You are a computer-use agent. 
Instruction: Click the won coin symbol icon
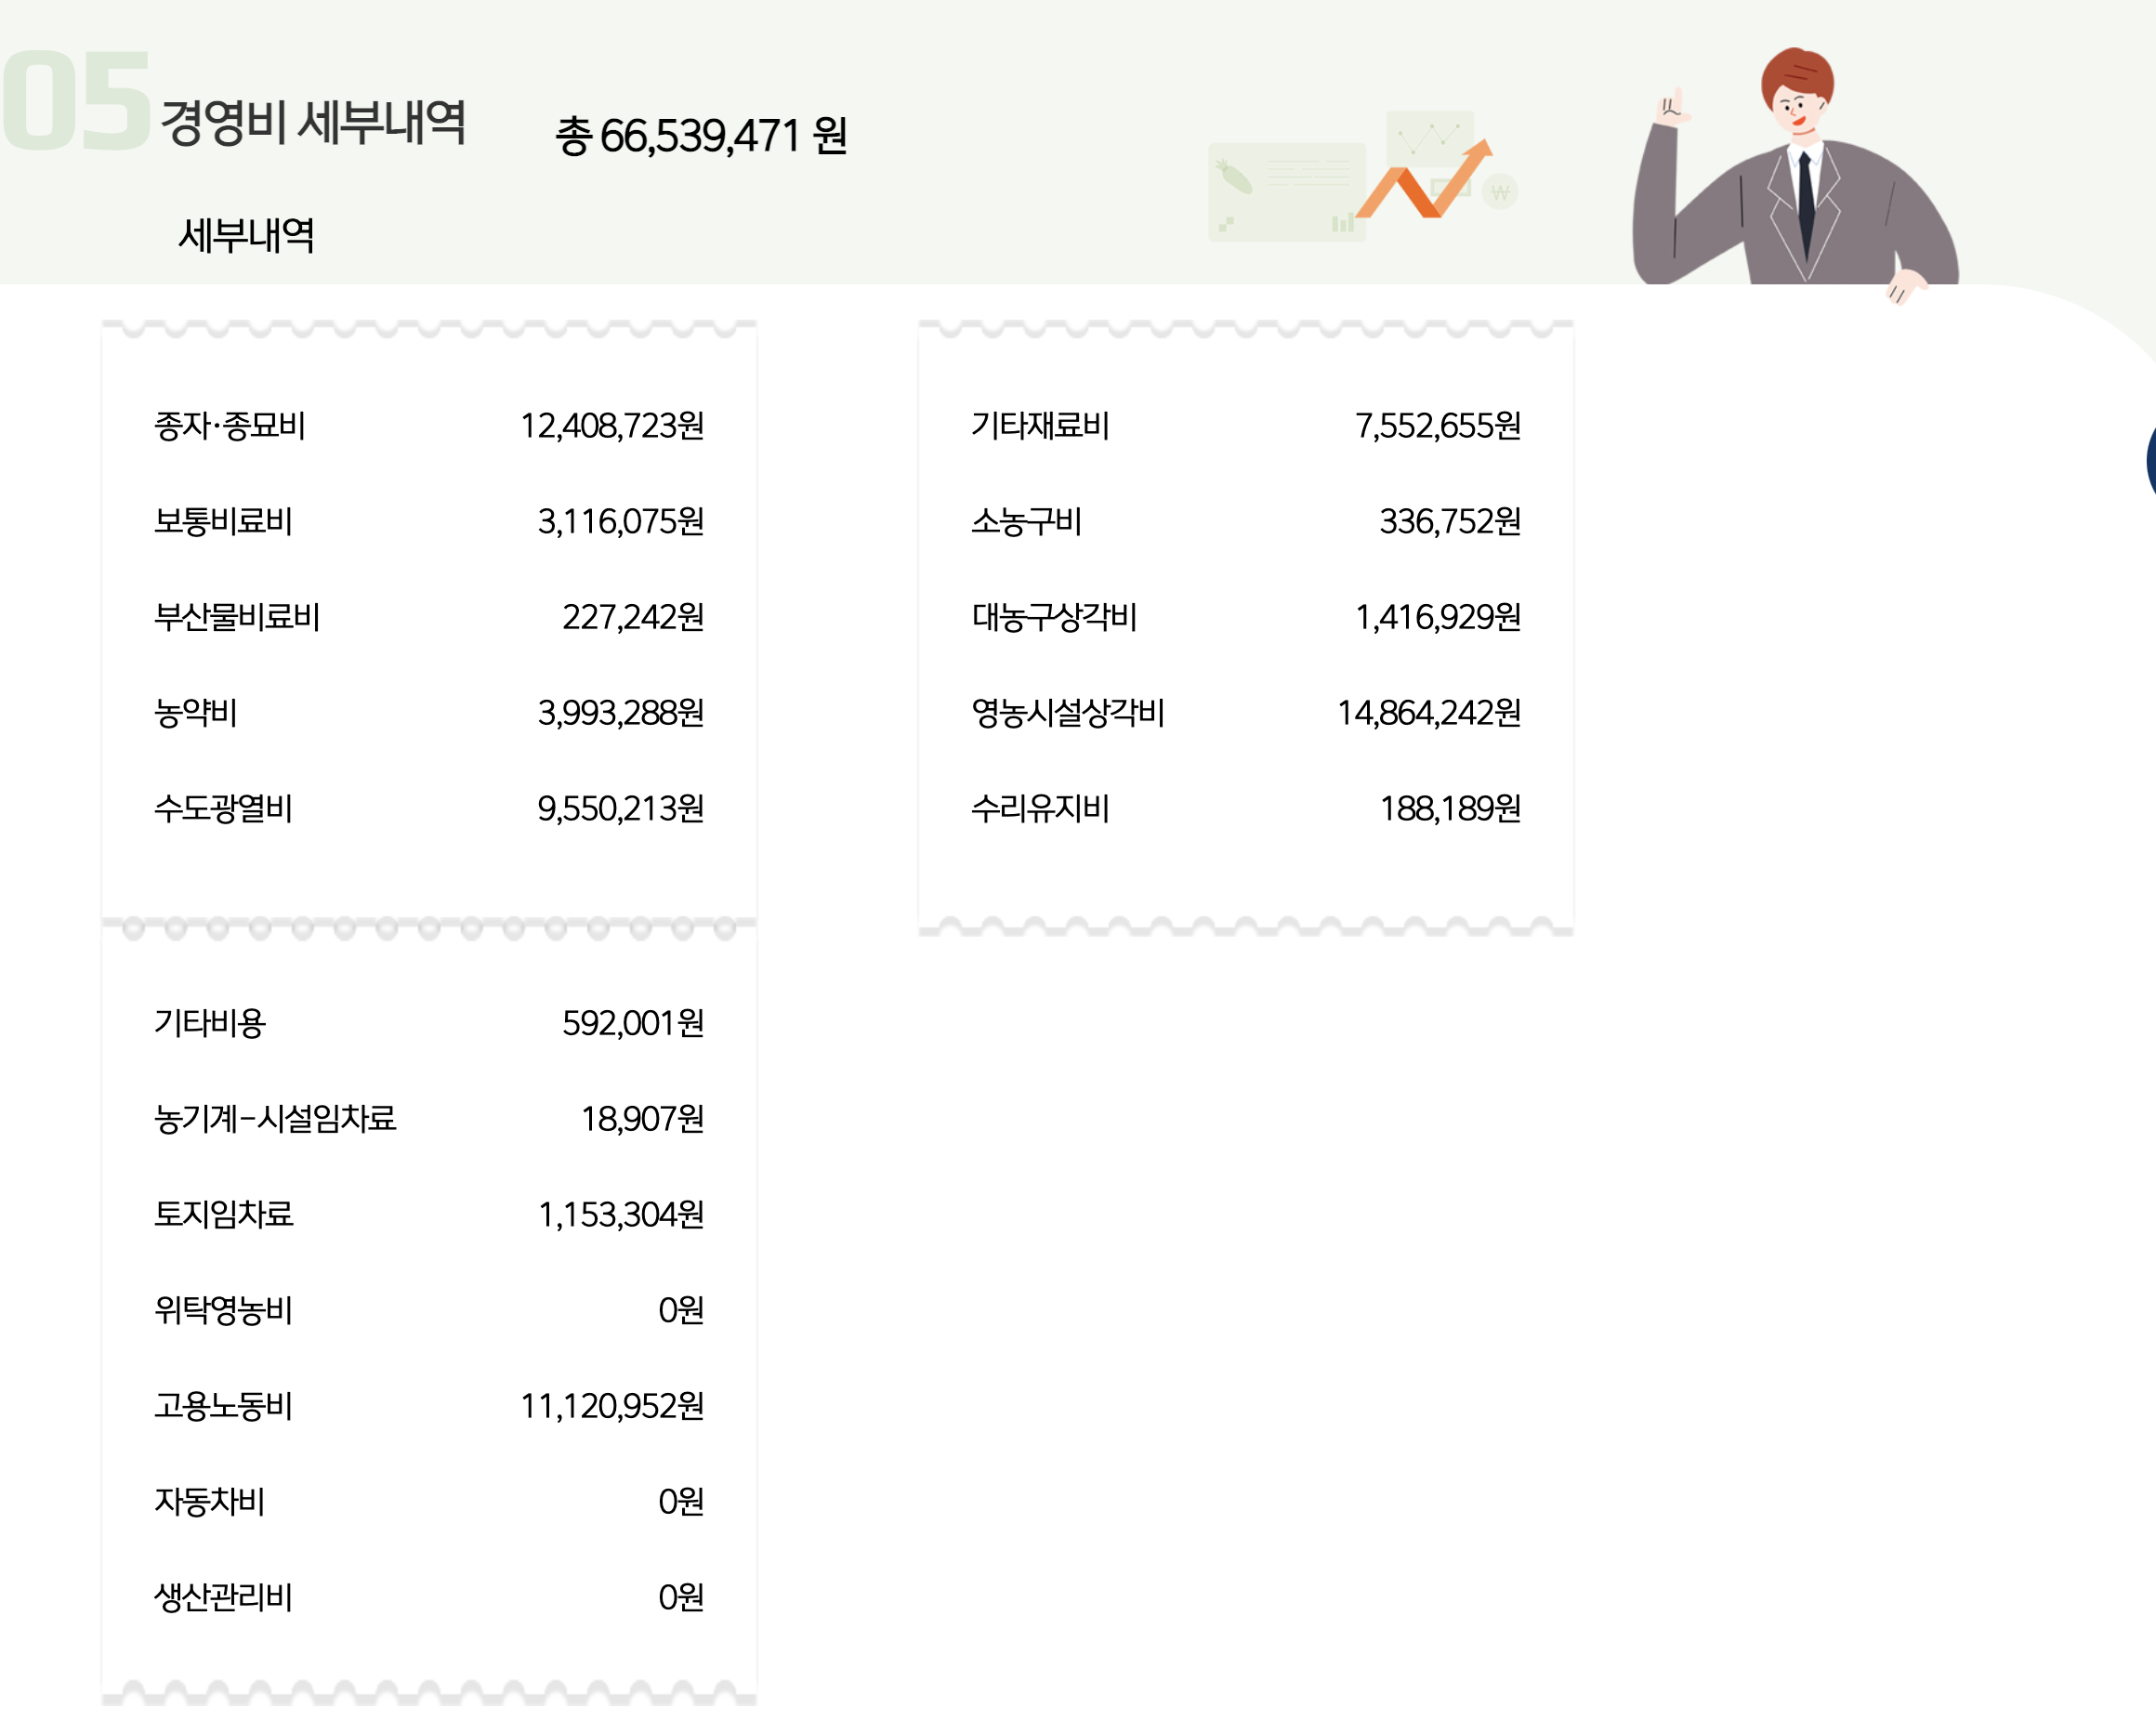pos(1500,192)
